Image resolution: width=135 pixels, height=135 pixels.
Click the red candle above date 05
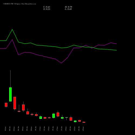23,107
